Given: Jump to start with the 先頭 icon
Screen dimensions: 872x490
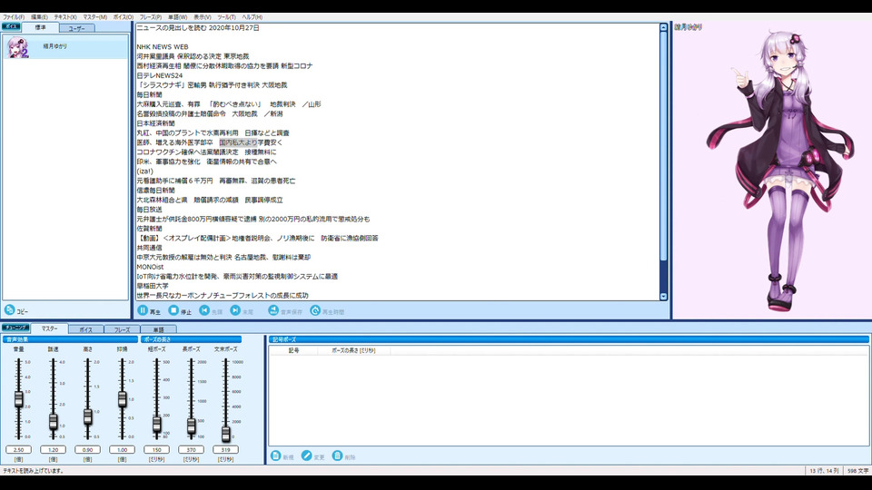Looking at the screenshot, I should click(204, 310).
